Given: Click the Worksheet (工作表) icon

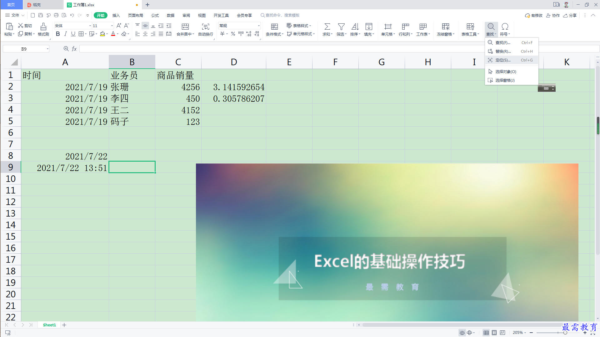Looking at the screenshot, I should tap(423, 27).
